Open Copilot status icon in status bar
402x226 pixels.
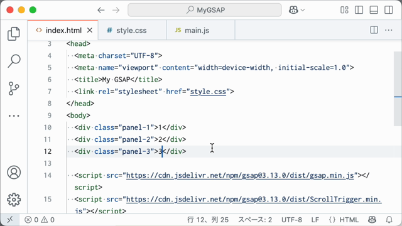pyautogui.click(x=372, y=220)
